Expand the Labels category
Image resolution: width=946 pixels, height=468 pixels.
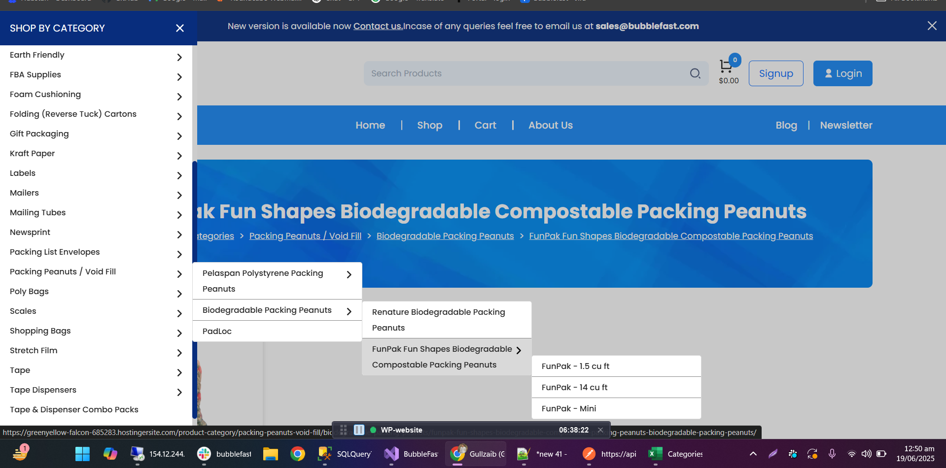point(179,175)
